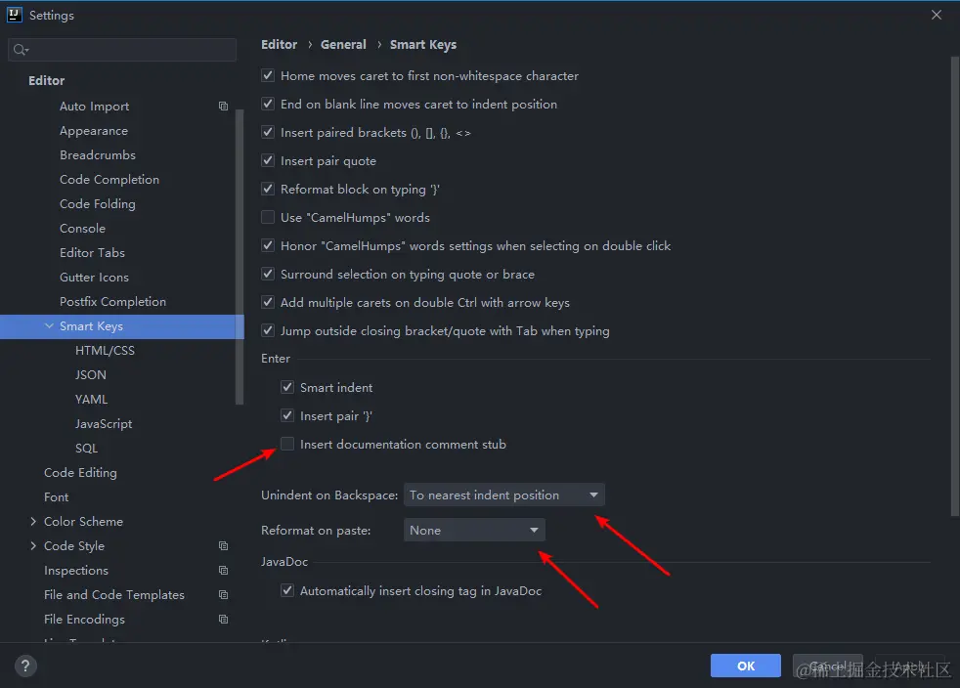Click Smart Keys in the breadcrumb

point(423,45)
